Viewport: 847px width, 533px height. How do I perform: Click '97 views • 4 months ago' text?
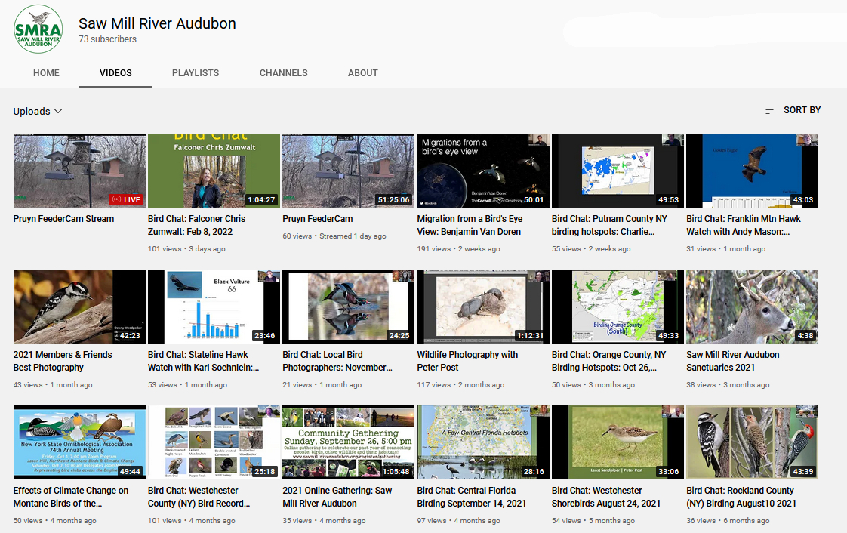[x=459, y=521]
